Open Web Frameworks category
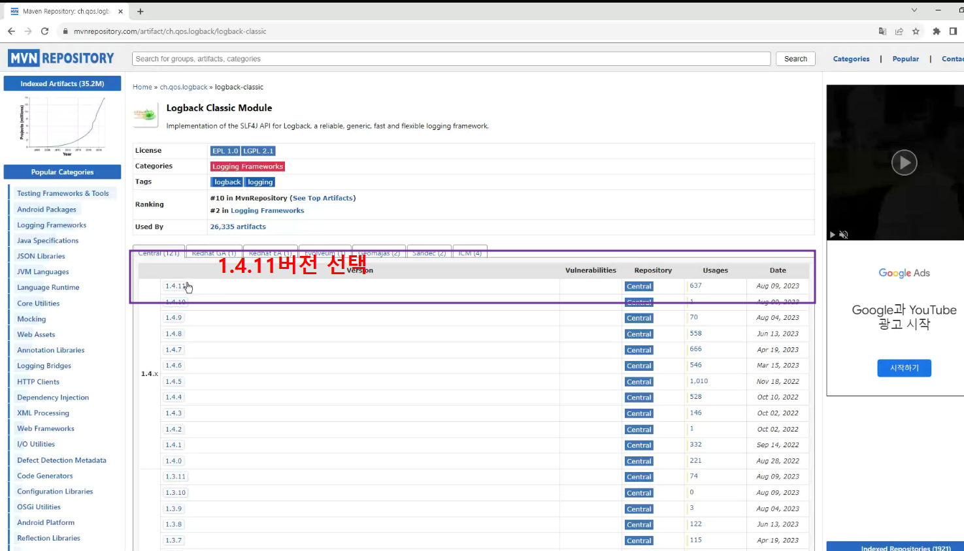Screen dimensions: 964x551 46,429
